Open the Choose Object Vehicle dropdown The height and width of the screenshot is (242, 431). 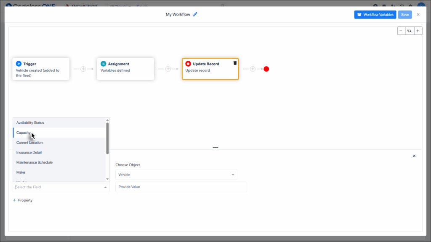click(176, 174)
